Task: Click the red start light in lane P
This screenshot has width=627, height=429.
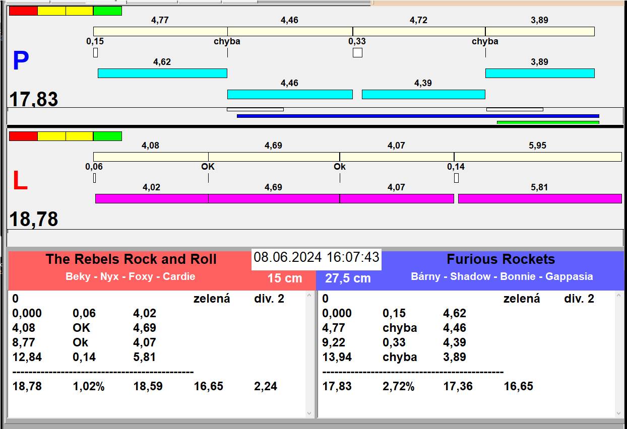Action: tap(23, 11)
